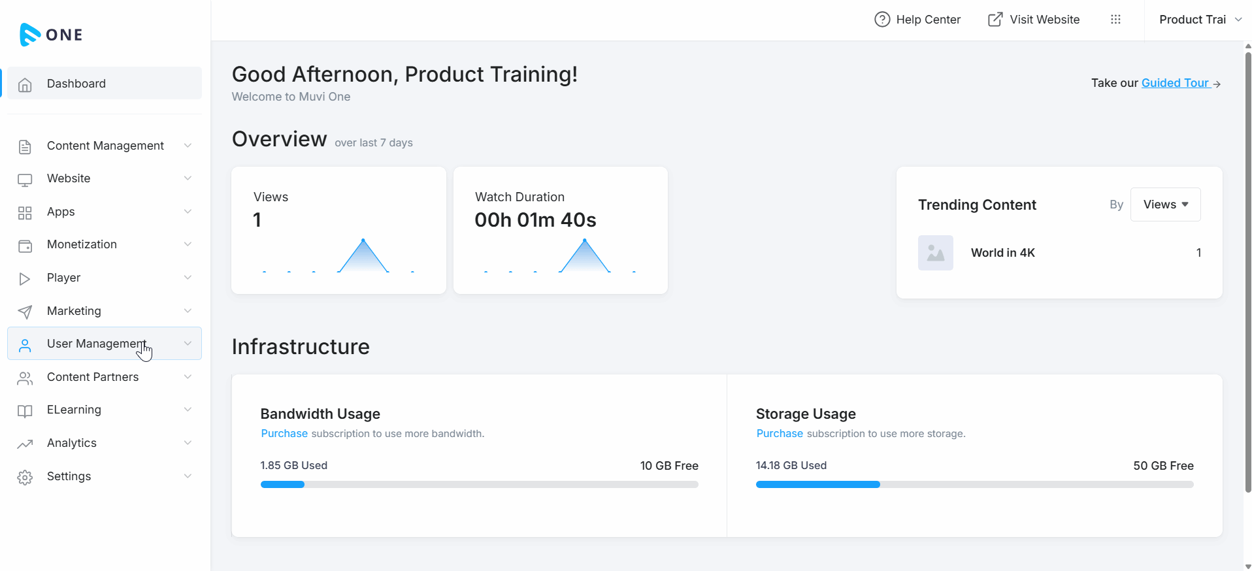Open the Website menu in sidebar
This screenshot has height=571, width=1252.
[69, 178]
